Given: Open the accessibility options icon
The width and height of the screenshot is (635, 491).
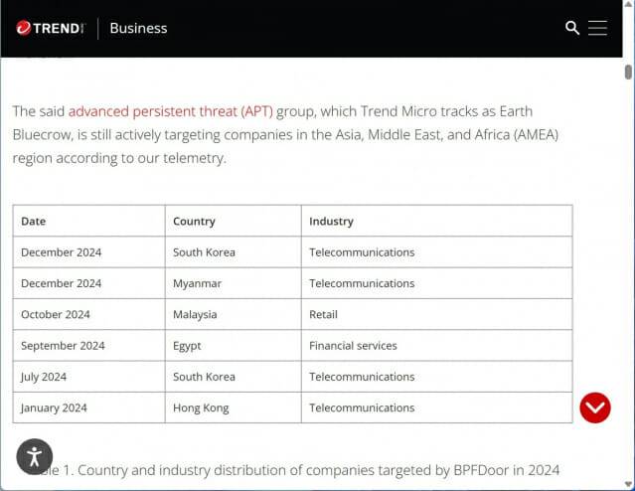Looking at the screenshot, I should point(35,456).
